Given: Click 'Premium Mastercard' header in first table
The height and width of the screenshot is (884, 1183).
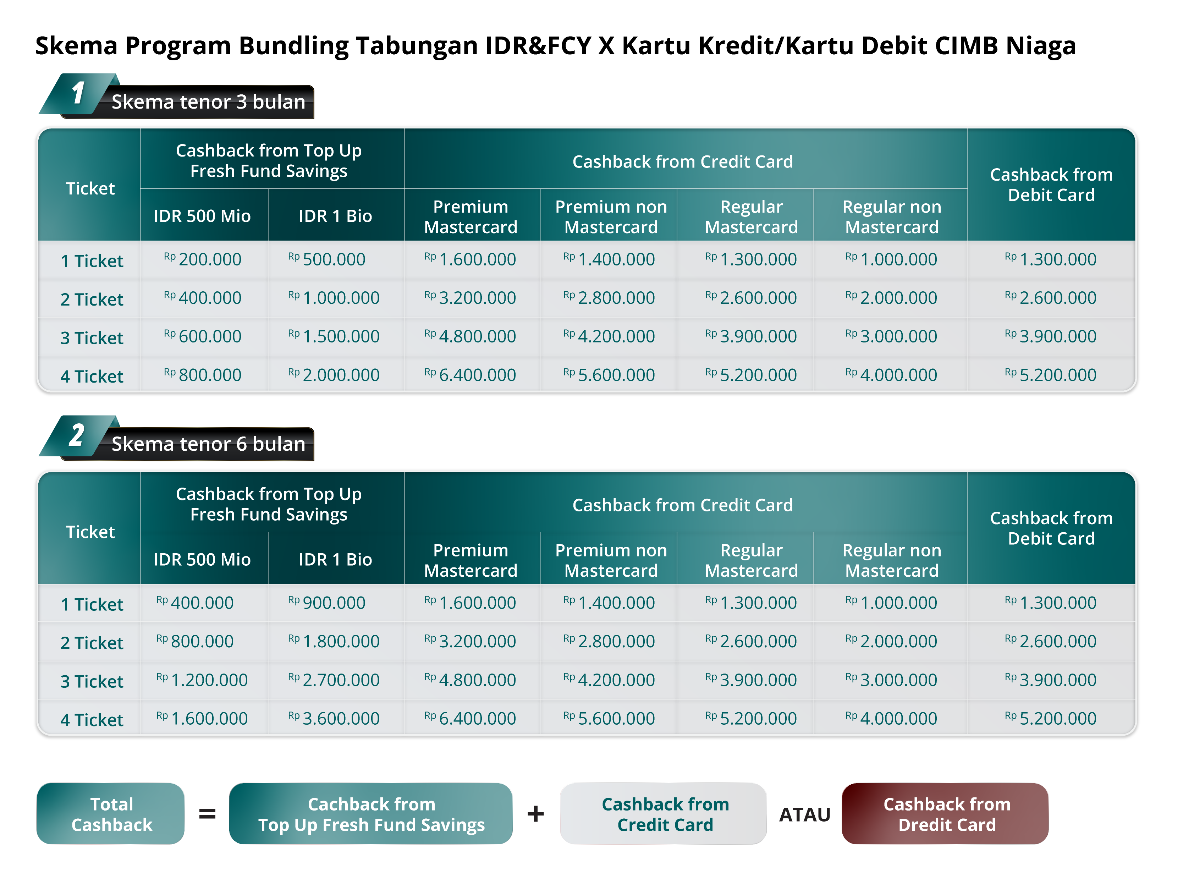Looking at the screenshot, I should [471, 216].
